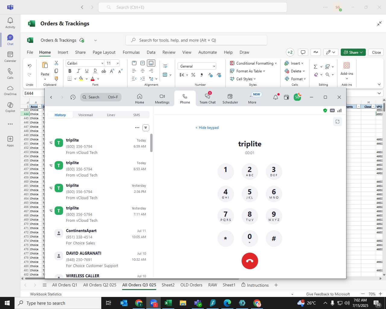Screen dimensions: 386x309
Task: Open Excel Page Layout ribbon tab
Action: coord(104,52)
